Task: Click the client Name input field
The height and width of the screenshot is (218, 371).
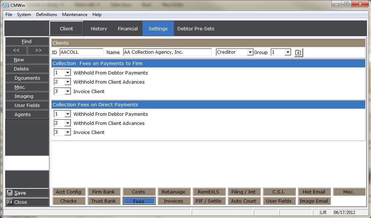Action: tap(167, 52)
